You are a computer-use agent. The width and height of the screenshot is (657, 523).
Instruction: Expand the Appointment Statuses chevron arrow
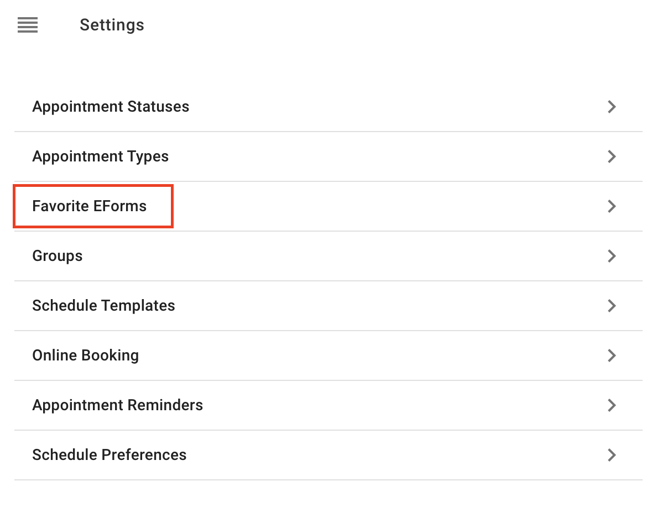coord(612,107)
